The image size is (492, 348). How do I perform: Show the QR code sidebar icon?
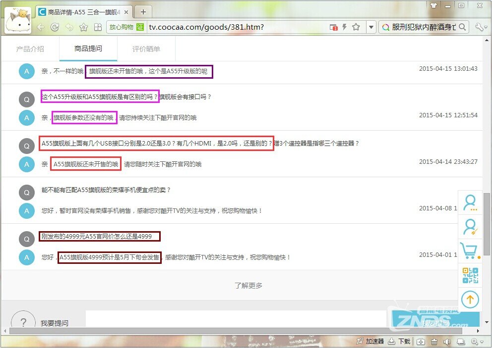[x=470, y=275]
